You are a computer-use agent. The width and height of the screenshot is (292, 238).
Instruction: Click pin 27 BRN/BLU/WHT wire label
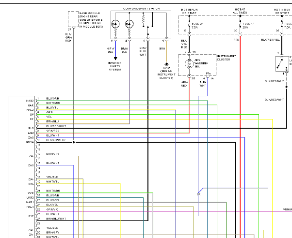click(x=56, y=219)
